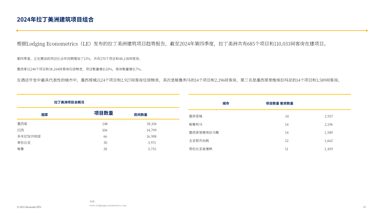Click the 3,971 room count cell
The image size is (382, 215).
click(152, 143)
